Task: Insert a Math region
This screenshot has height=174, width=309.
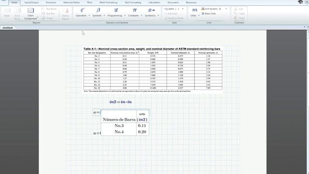Action: tap(7, 13)
